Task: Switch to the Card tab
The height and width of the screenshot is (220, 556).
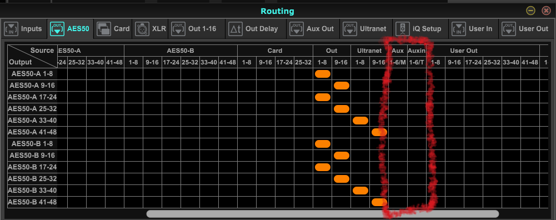Action: pos(113,29)
